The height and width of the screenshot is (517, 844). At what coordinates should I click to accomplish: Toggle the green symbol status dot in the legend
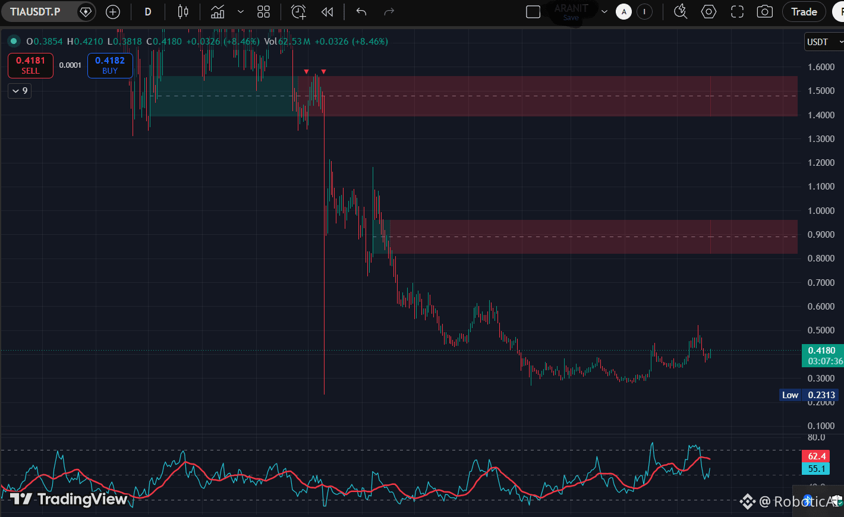pos(13,42)
